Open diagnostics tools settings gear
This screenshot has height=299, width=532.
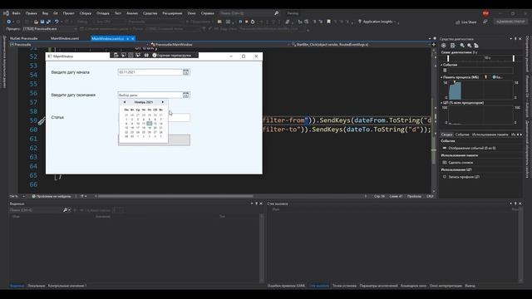(x=443, y=46)
